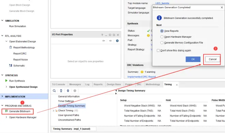Click Open Block Design in Flow Navigator

20,5
